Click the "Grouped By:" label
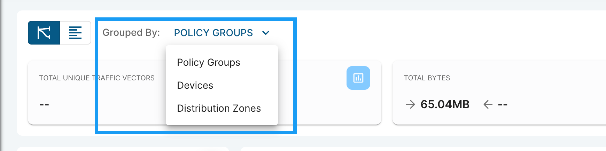This screenshot has width=606, height=151. click(131, 33)
